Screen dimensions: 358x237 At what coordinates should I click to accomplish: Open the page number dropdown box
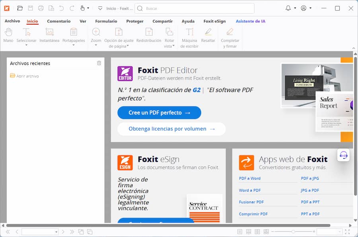[x=40, y=232]
